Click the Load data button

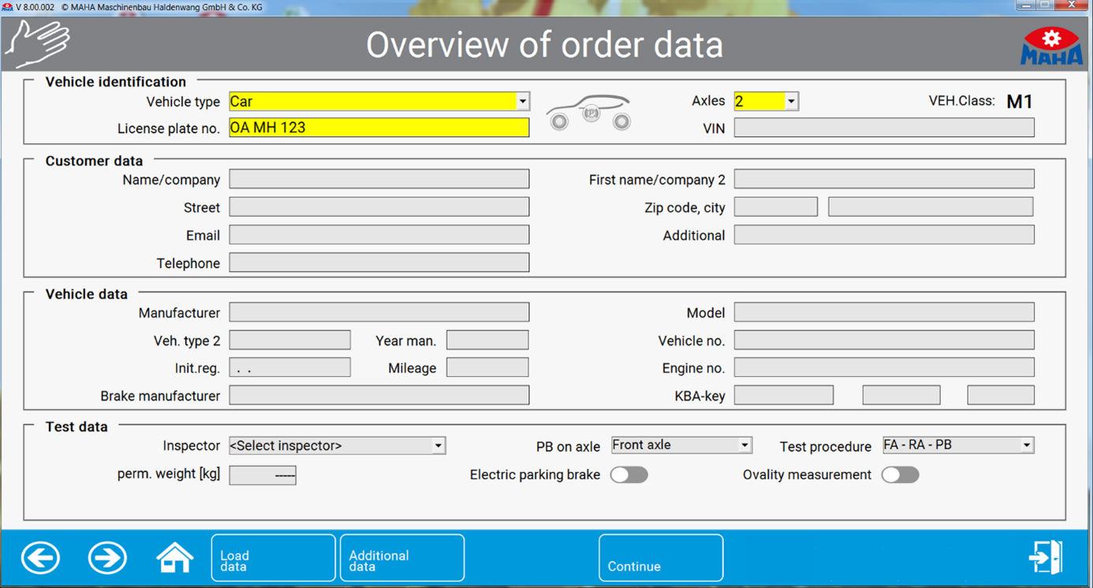[x=273, y=558]
